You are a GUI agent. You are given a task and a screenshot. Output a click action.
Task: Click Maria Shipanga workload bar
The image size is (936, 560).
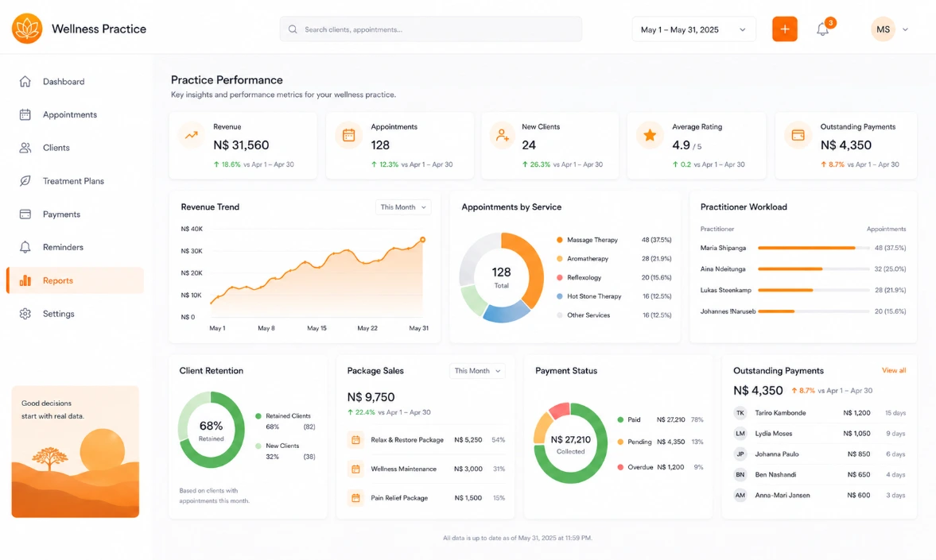(813, 248)
